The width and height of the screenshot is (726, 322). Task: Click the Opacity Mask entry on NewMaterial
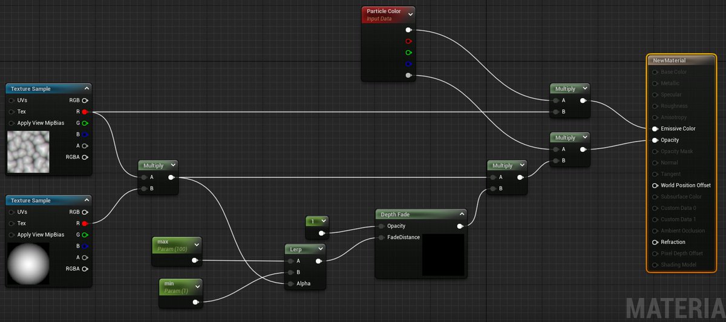pos(676,151)
